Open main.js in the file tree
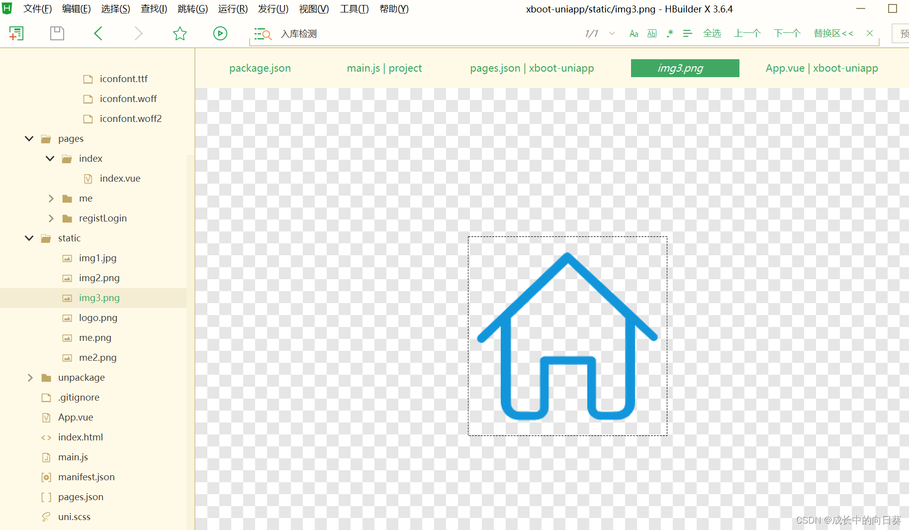The width and height of the screenshot is (909, 530). 73,457
